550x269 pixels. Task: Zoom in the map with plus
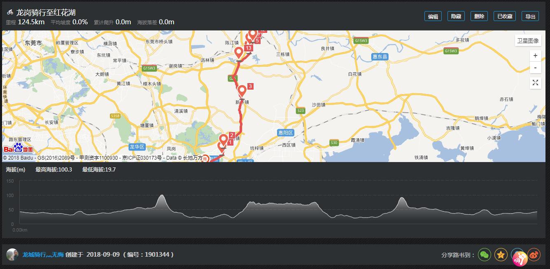535,56
